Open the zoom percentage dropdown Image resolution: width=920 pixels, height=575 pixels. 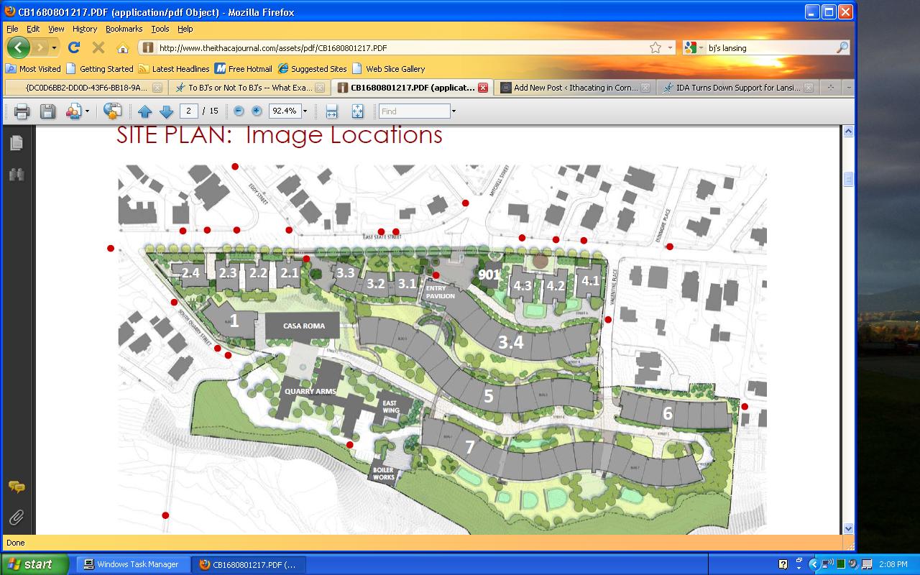(305, 111)
